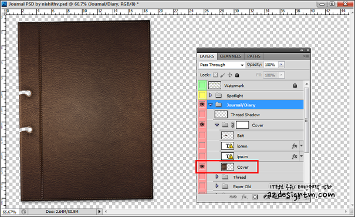Click add layer mask icon at bottom

tap(255, 197)
